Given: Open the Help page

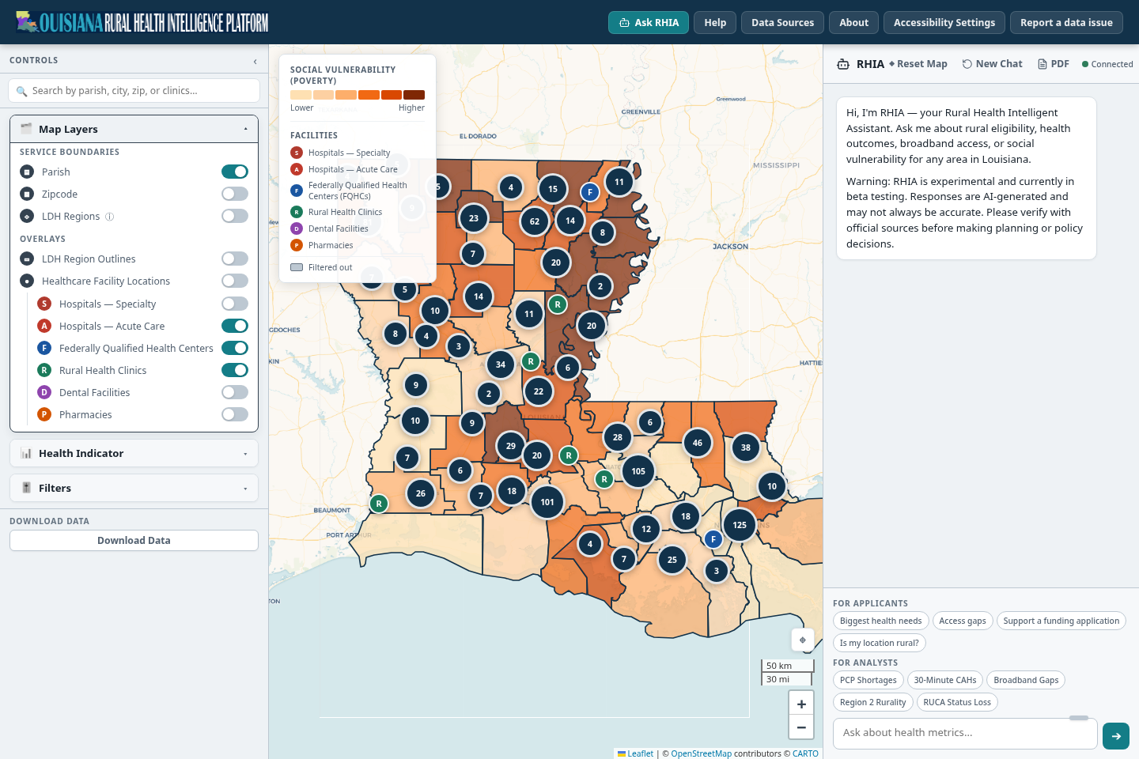Looking at the screenshot, I should tap(715, 22).
